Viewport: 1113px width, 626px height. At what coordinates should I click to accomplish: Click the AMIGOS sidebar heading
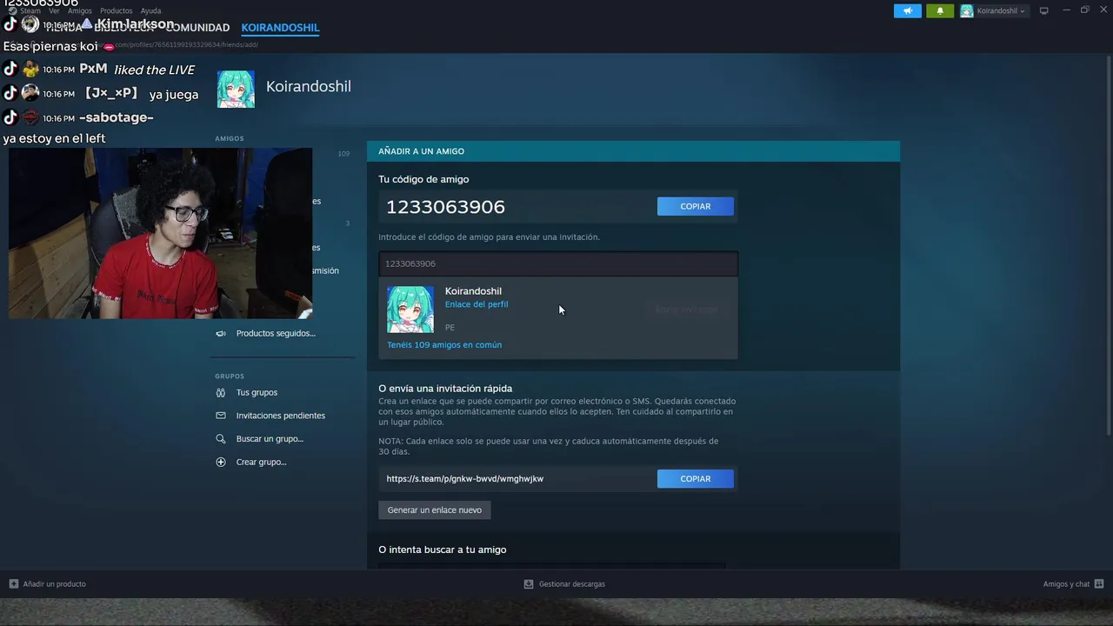tap(230, 139)
